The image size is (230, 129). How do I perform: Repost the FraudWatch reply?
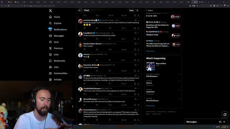click(x=97, y=39)
